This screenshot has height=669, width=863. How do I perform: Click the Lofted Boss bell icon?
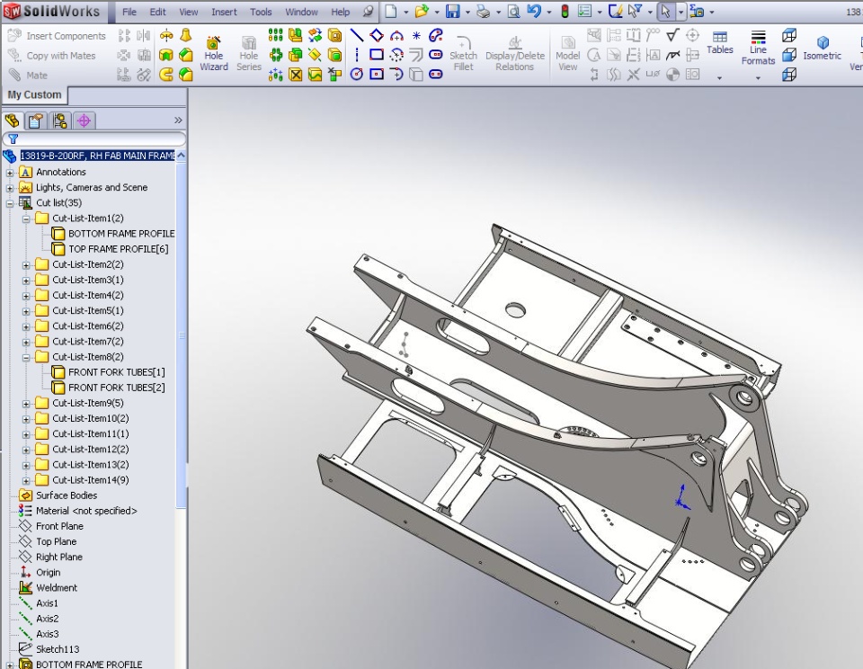[x=186, y=36]
